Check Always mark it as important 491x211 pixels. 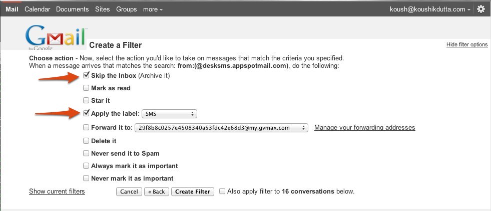[x=87, y=166]
